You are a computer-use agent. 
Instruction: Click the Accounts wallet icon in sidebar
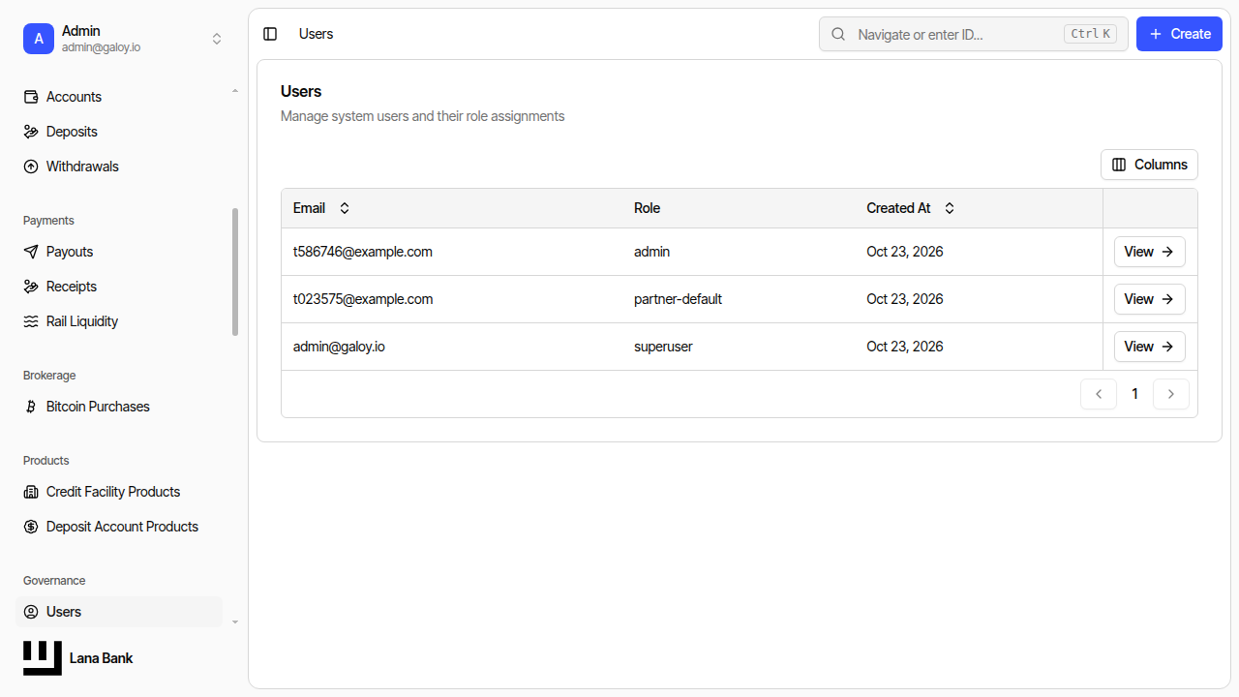[31, 97]
